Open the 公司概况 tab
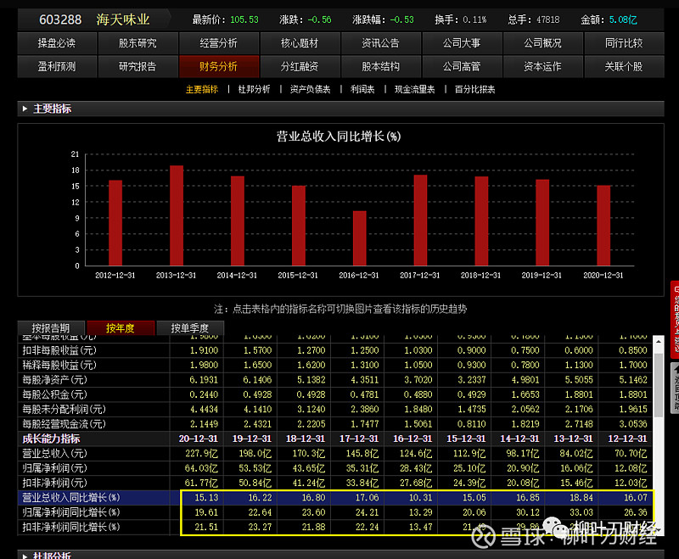 (x=542, y=43)
